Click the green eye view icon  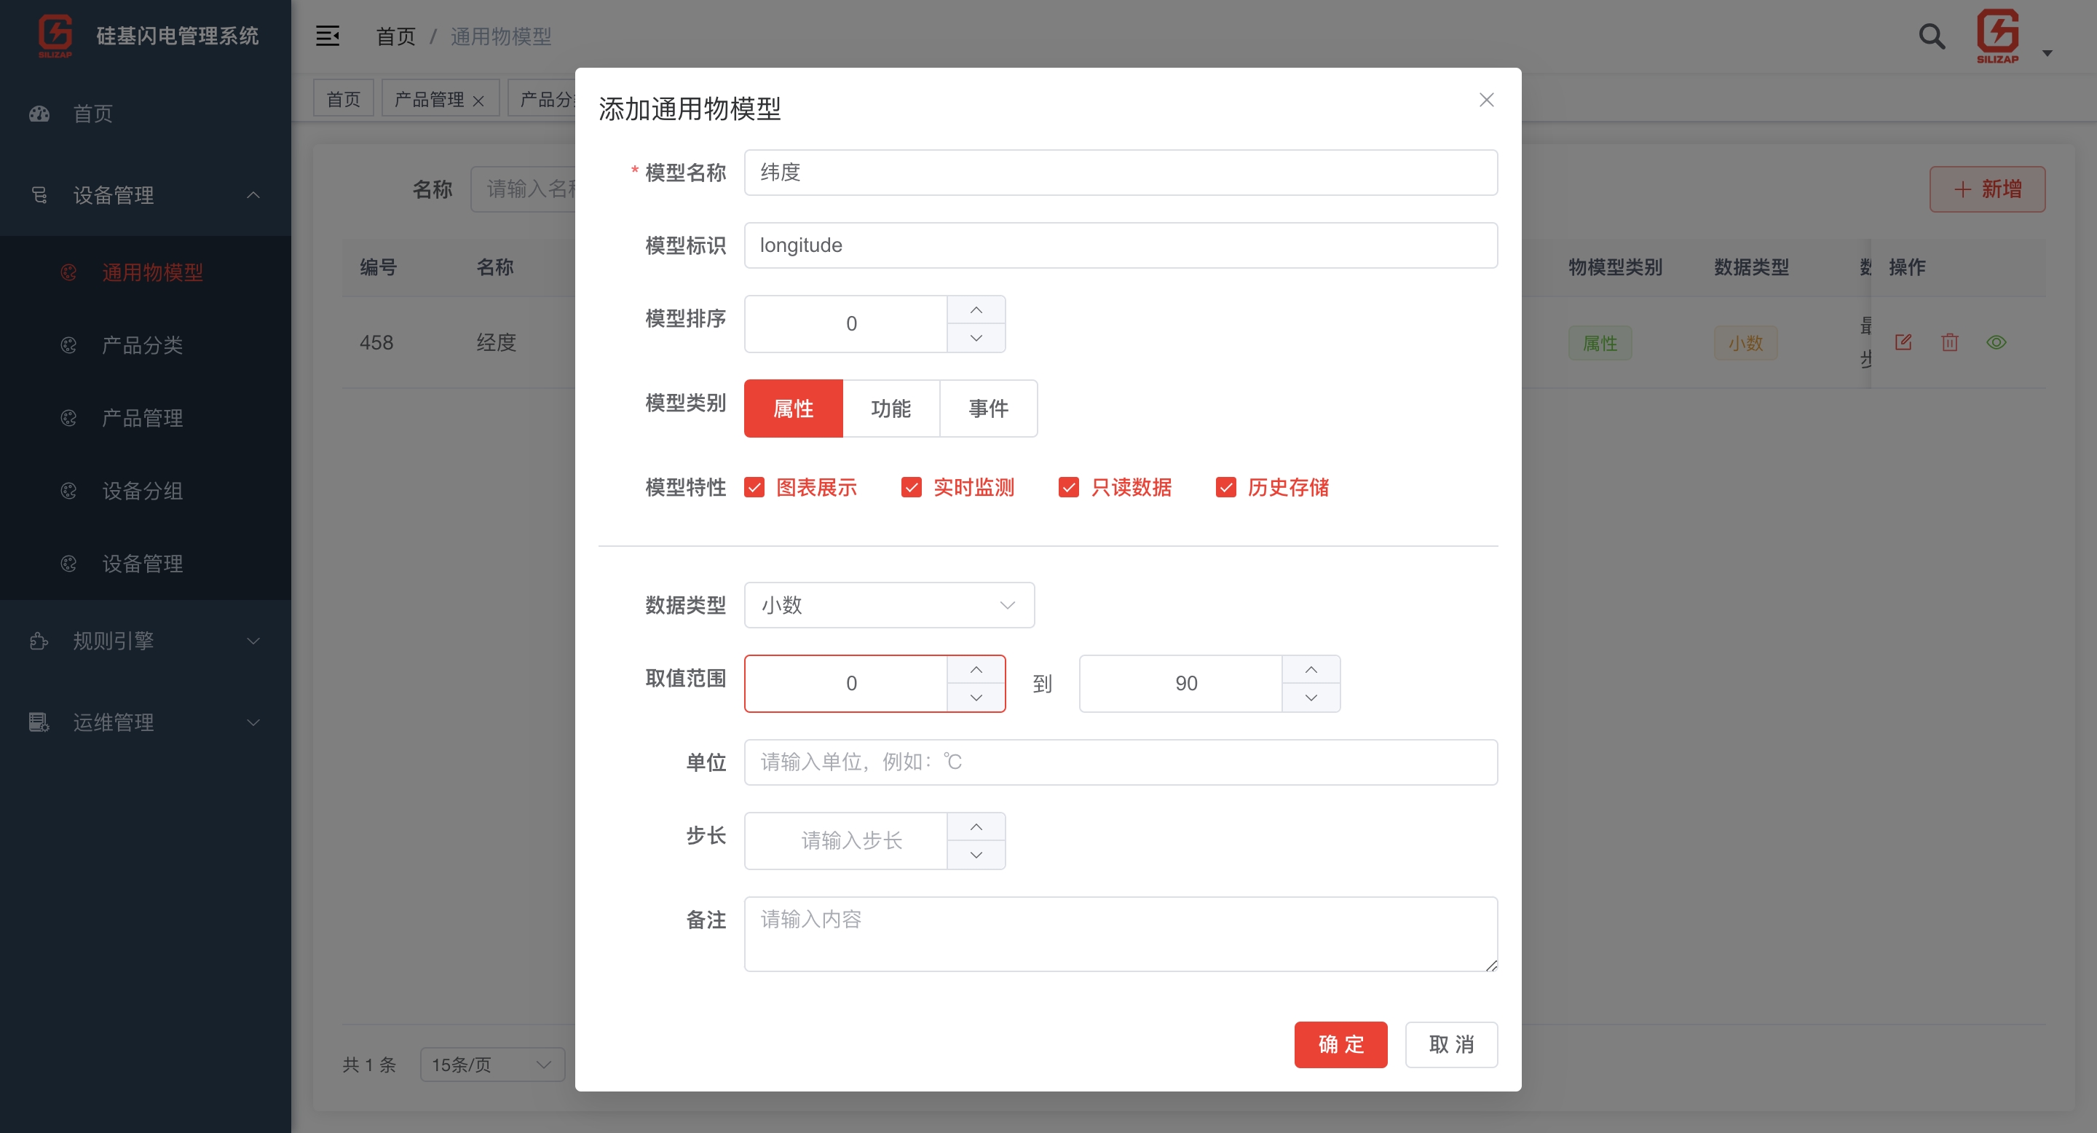click(1996, 343)
